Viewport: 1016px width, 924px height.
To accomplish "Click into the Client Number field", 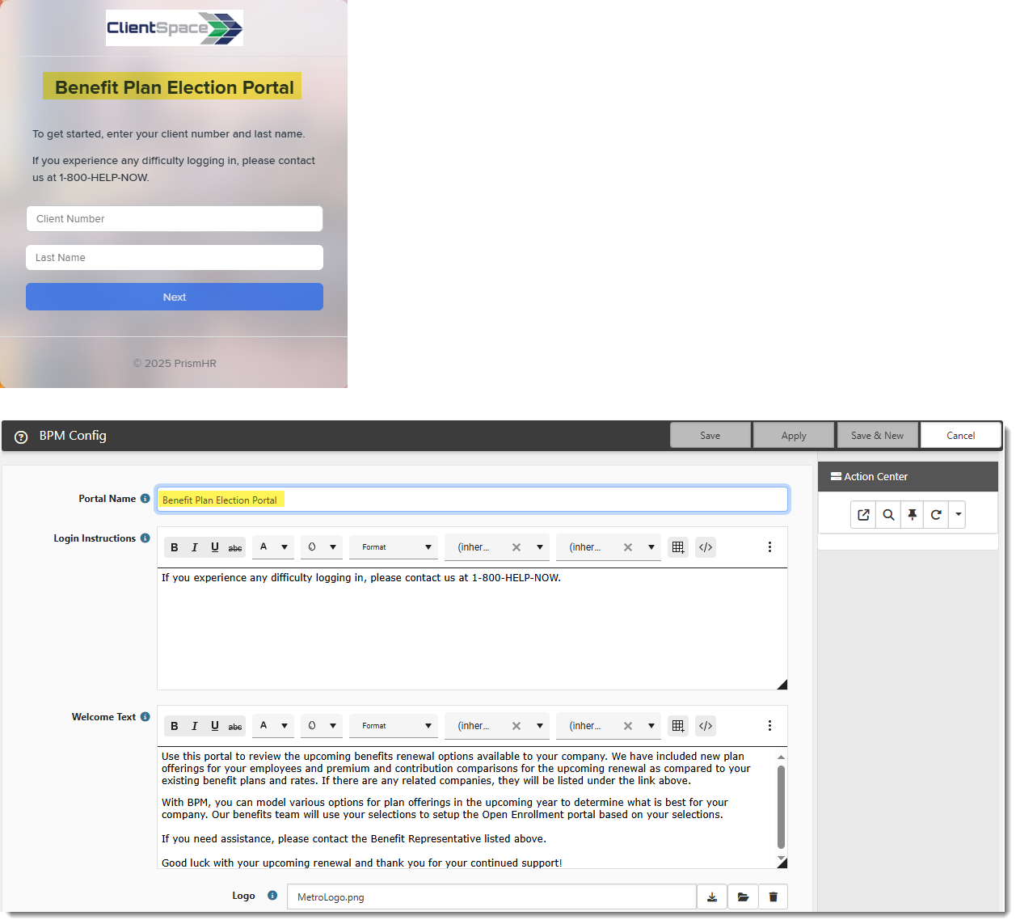I will pos(175,219).
